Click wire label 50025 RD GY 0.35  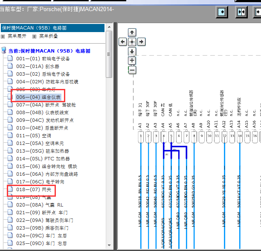click(193, 191)
